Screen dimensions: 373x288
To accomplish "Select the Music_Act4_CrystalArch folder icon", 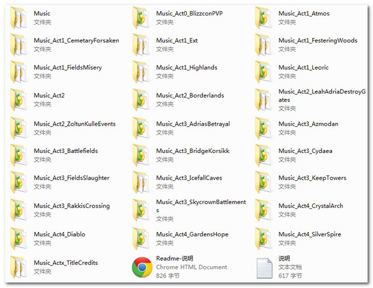I will pyautogui.click(x=264, y=210).
